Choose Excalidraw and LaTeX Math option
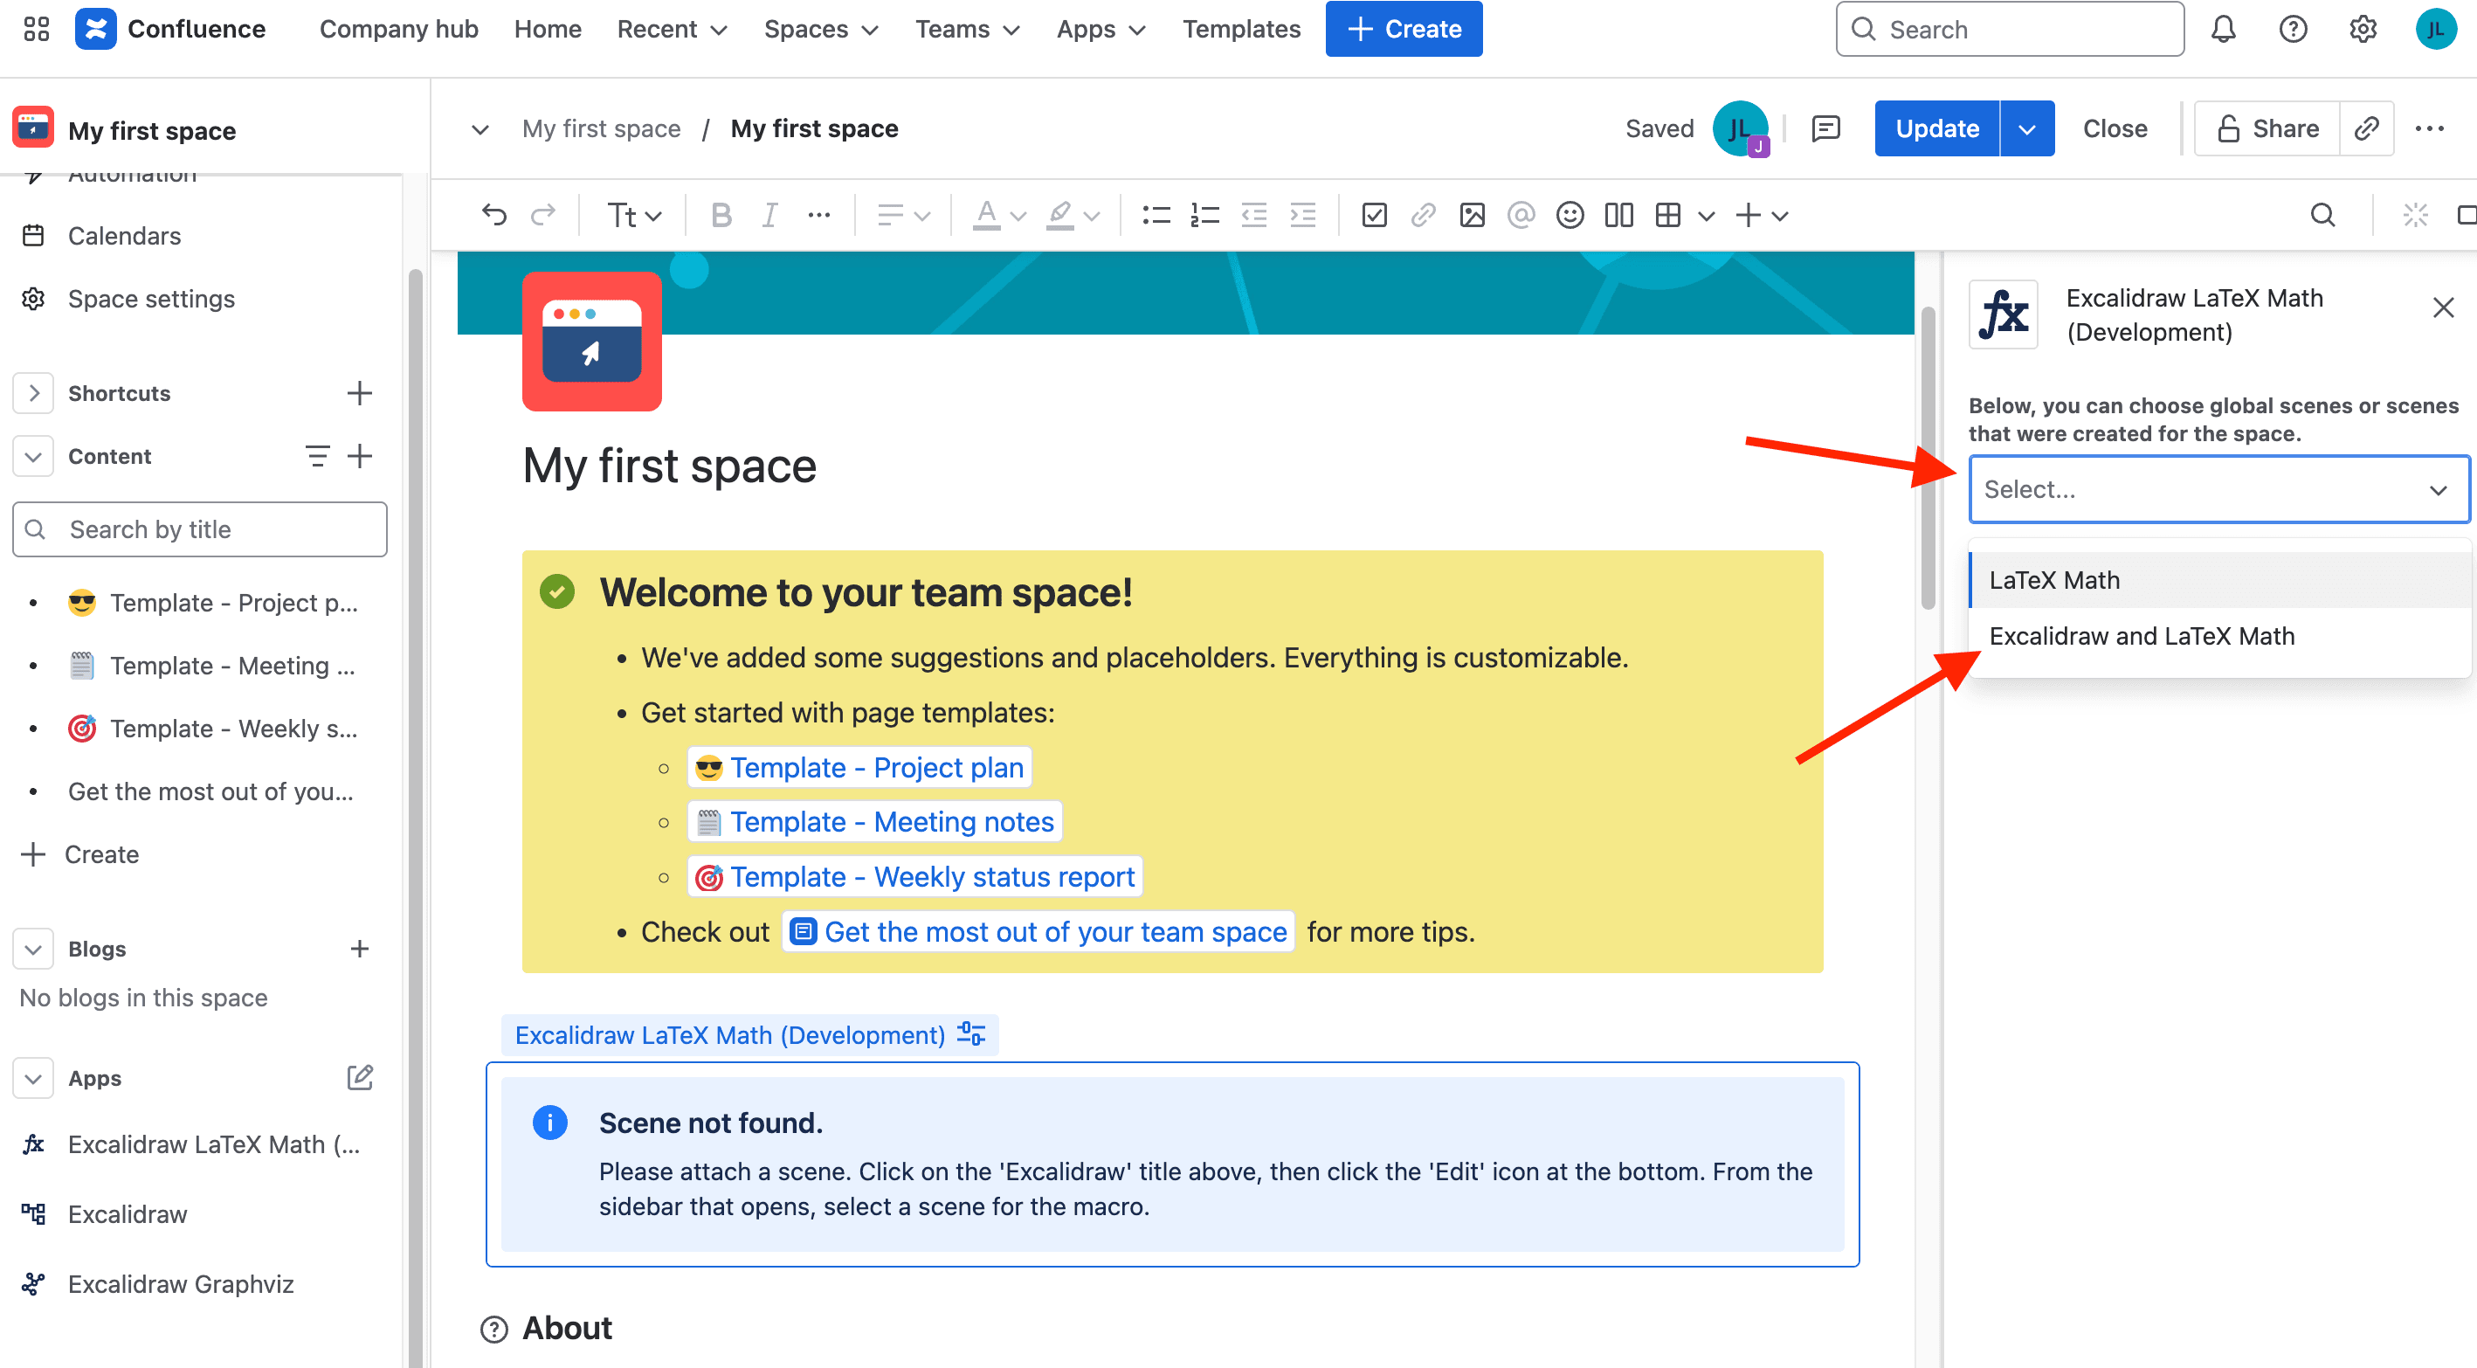 pos(2220,636)
